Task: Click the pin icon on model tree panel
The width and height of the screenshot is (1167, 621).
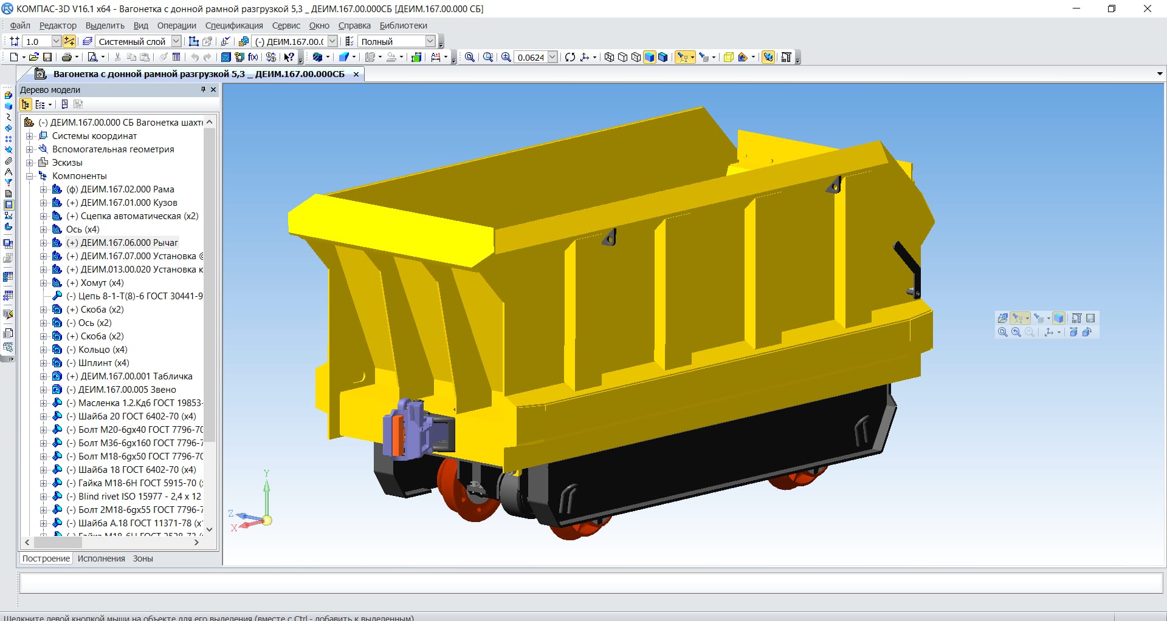Action: pos(203,89)
